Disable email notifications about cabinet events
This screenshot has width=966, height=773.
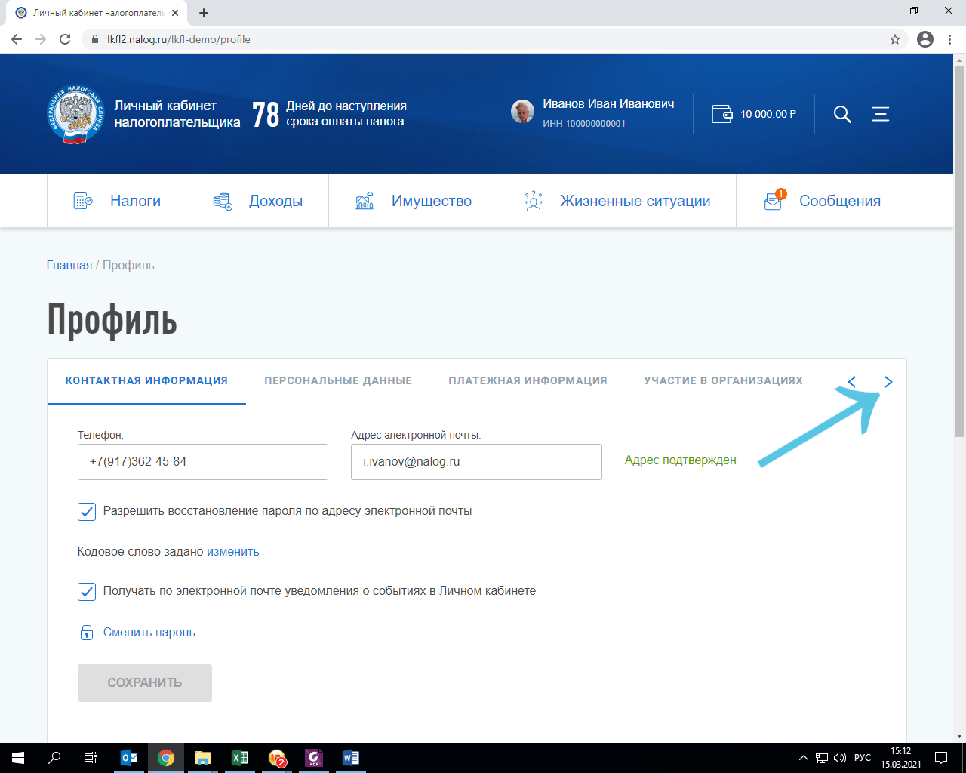[86, 591]
